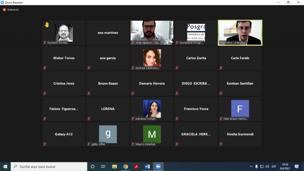Click muted mic icon on Cristina Jerez tile
This screenshot has width=304, height=171.
45,93
